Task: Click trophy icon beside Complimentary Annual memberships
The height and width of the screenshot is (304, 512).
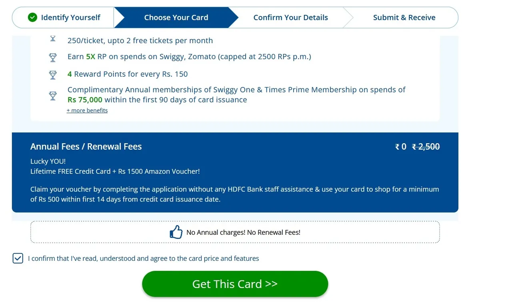Action: 53,95
